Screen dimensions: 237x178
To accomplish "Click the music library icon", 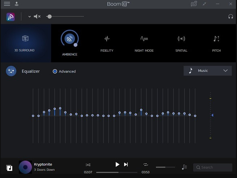I will [x=9, y=168].
